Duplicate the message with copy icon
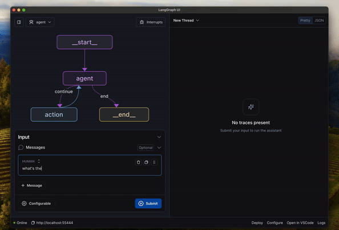The height and width of the screenshot is (230, 339). tap(146, 162)
